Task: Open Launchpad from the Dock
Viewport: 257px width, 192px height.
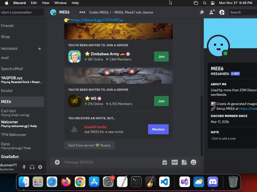Action: tap(38, 182)
